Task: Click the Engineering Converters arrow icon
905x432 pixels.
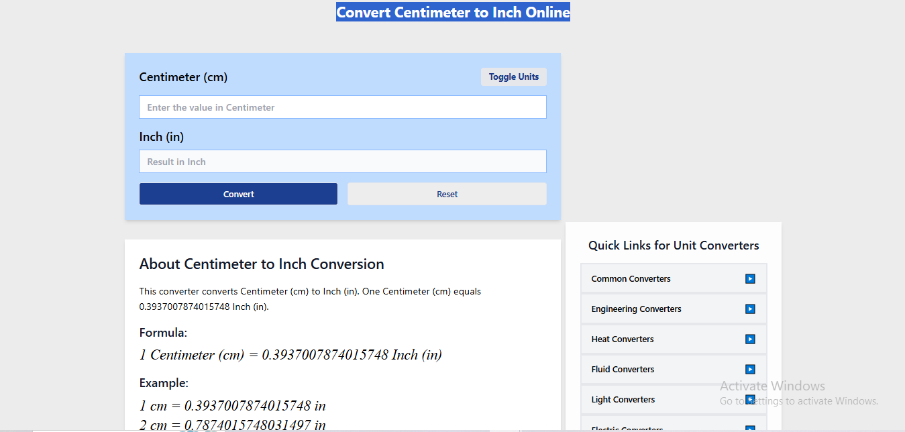Action: click(749, 309)
